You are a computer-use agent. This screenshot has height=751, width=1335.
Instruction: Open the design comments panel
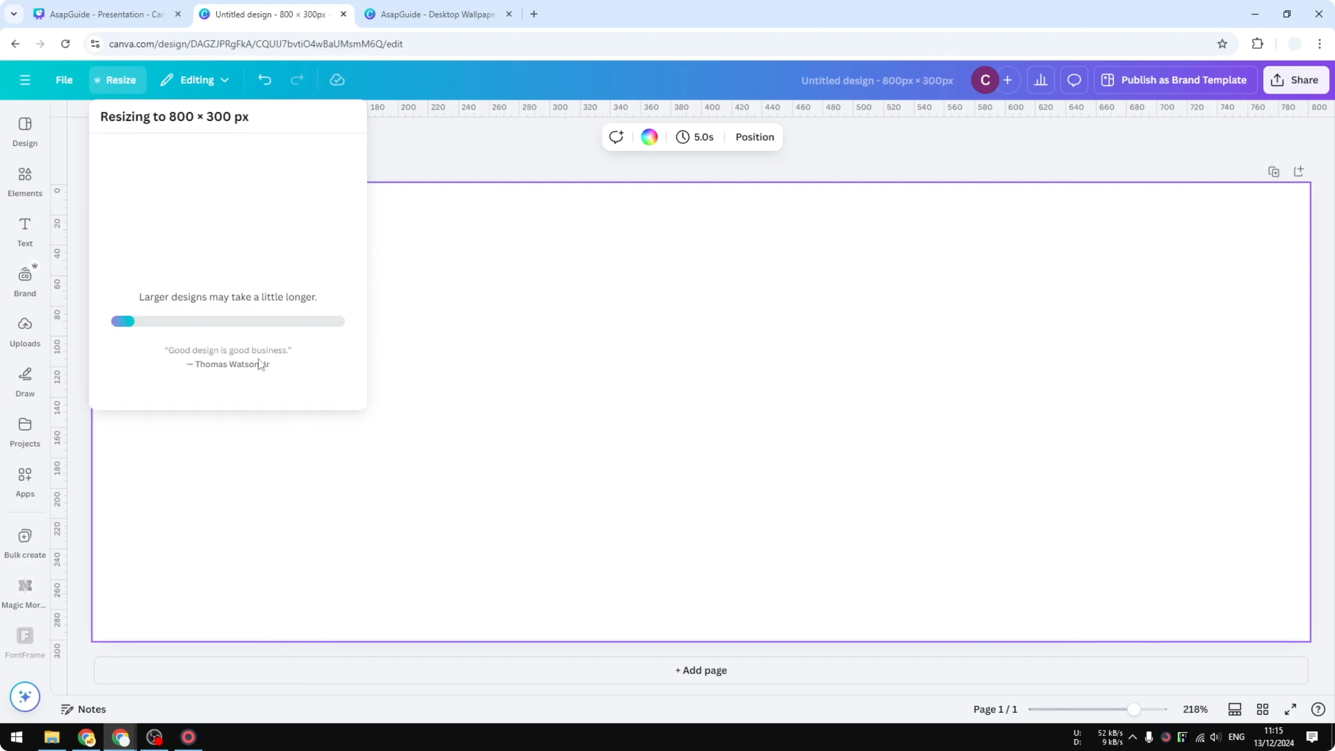pyautogui.click(x=1074, y=79)
